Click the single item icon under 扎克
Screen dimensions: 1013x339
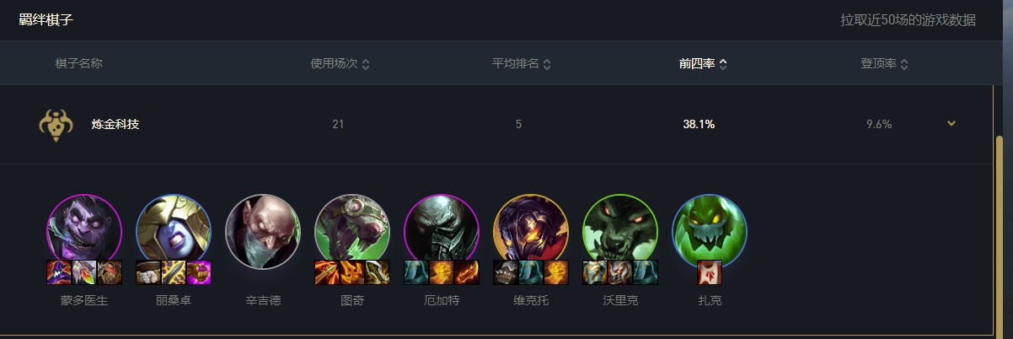click(710, 272)
